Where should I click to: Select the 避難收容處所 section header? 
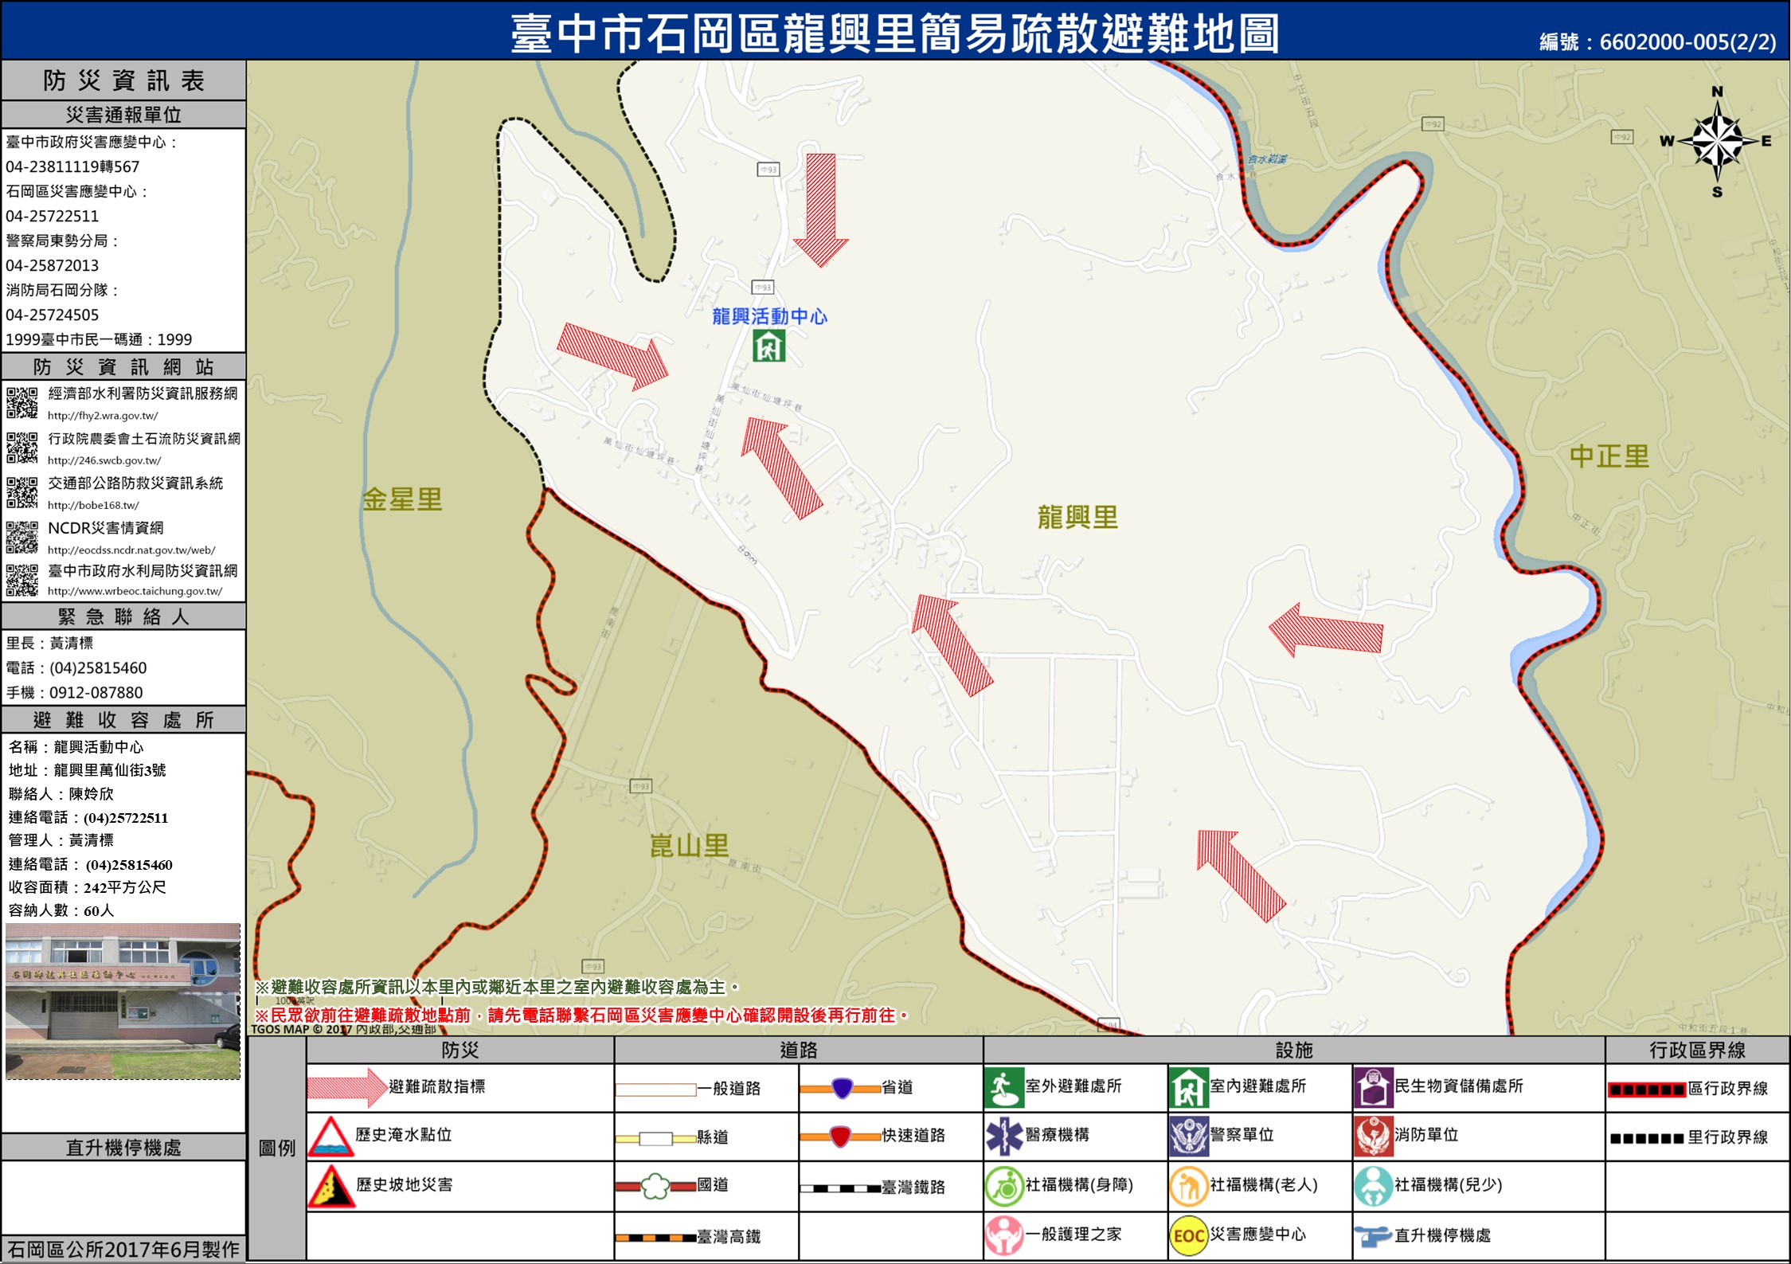123,720
